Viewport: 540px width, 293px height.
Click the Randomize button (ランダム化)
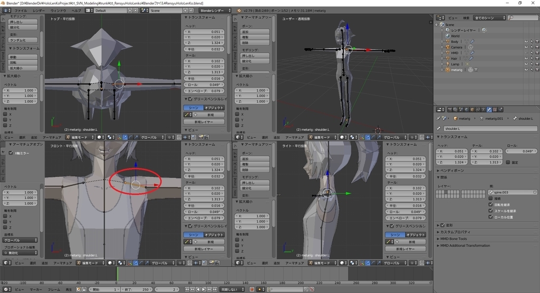coord(23,40)
